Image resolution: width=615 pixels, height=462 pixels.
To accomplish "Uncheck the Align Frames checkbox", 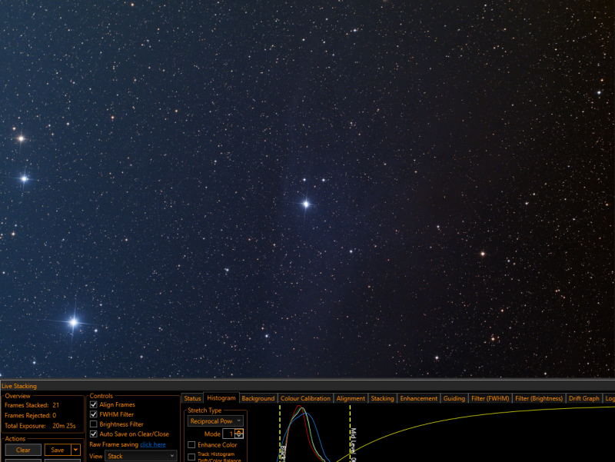I will (x=93, y=404).
